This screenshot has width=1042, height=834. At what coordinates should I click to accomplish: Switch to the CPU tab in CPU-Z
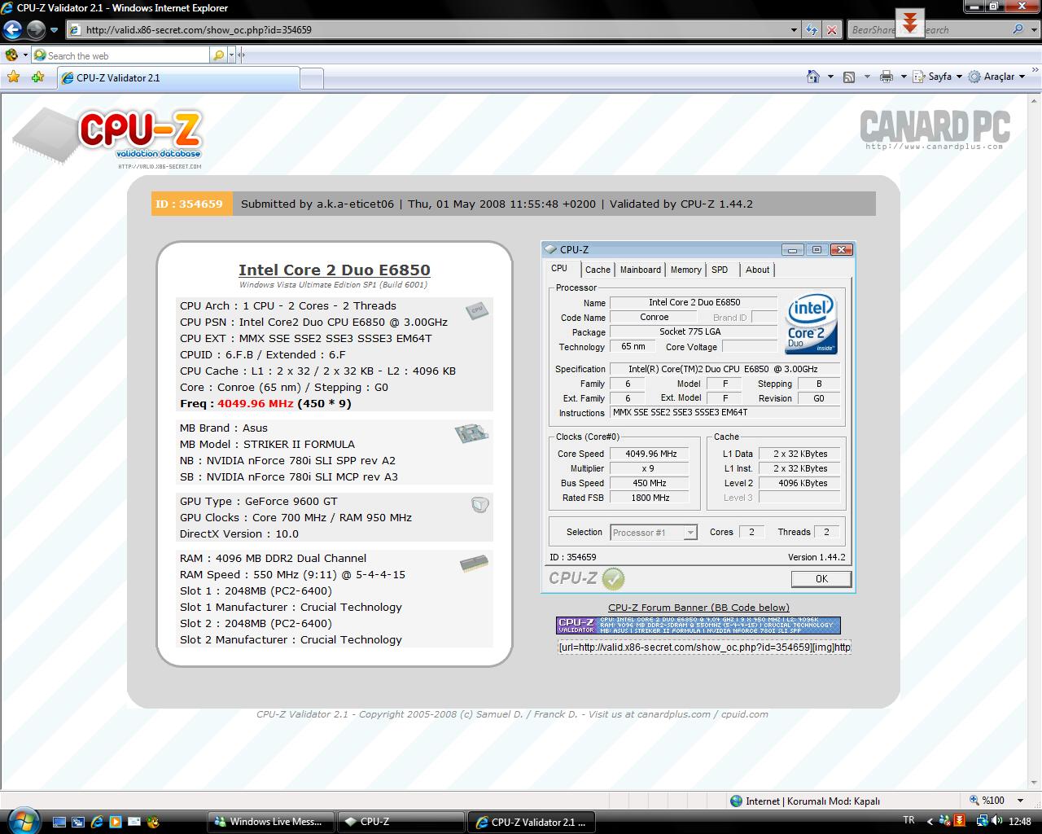[559, 269]
